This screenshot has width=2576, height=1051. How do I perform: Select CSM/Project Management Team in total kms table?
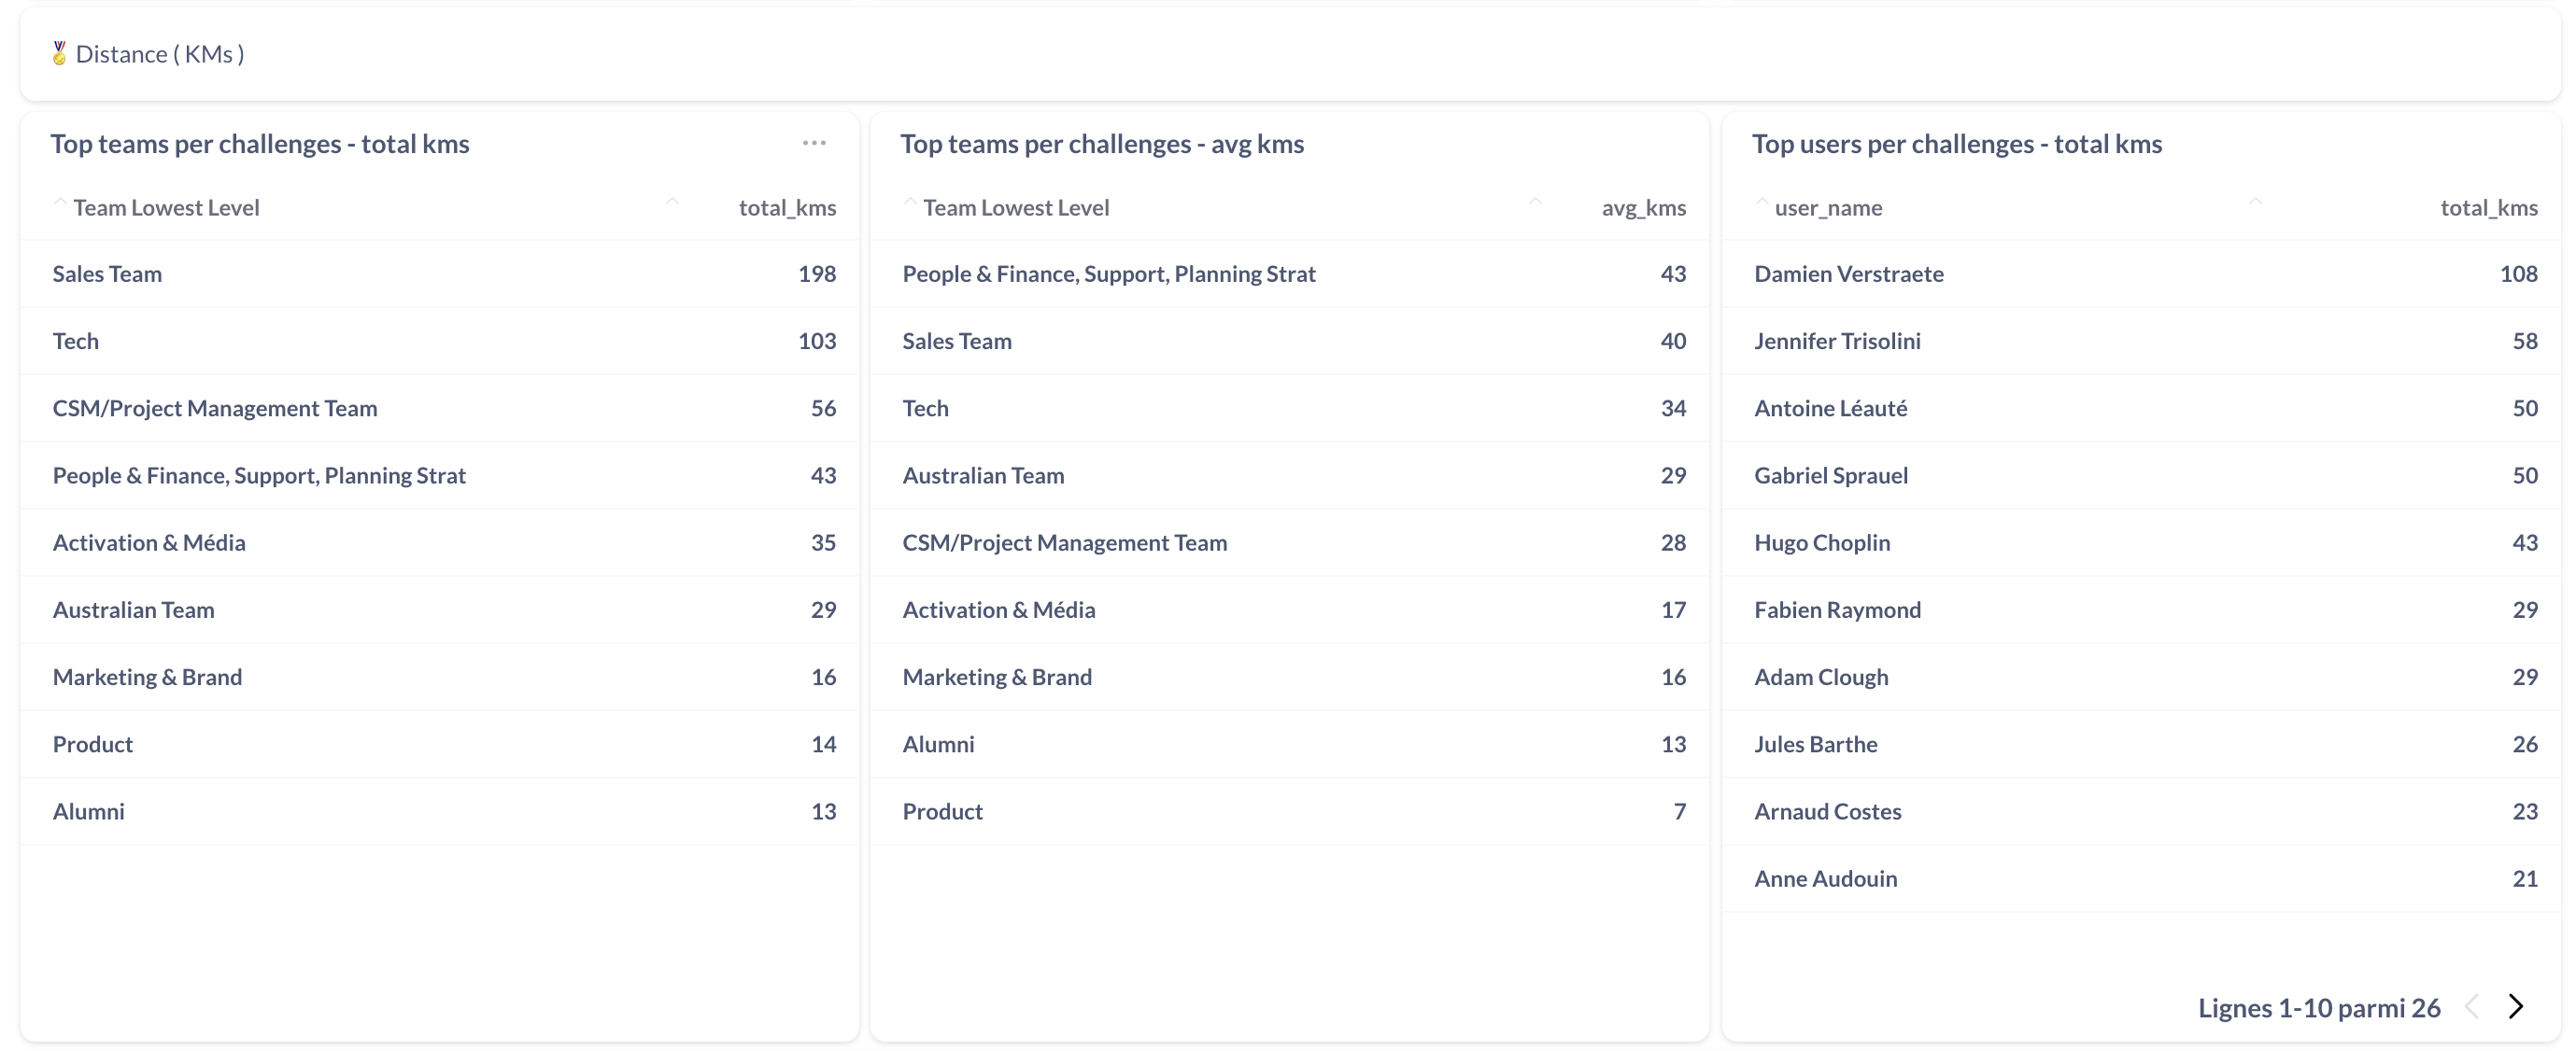pyautogui.click(x=215, y=409)
